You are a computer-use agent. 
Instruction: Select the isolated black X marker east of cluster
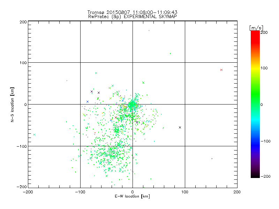(180, 127)
